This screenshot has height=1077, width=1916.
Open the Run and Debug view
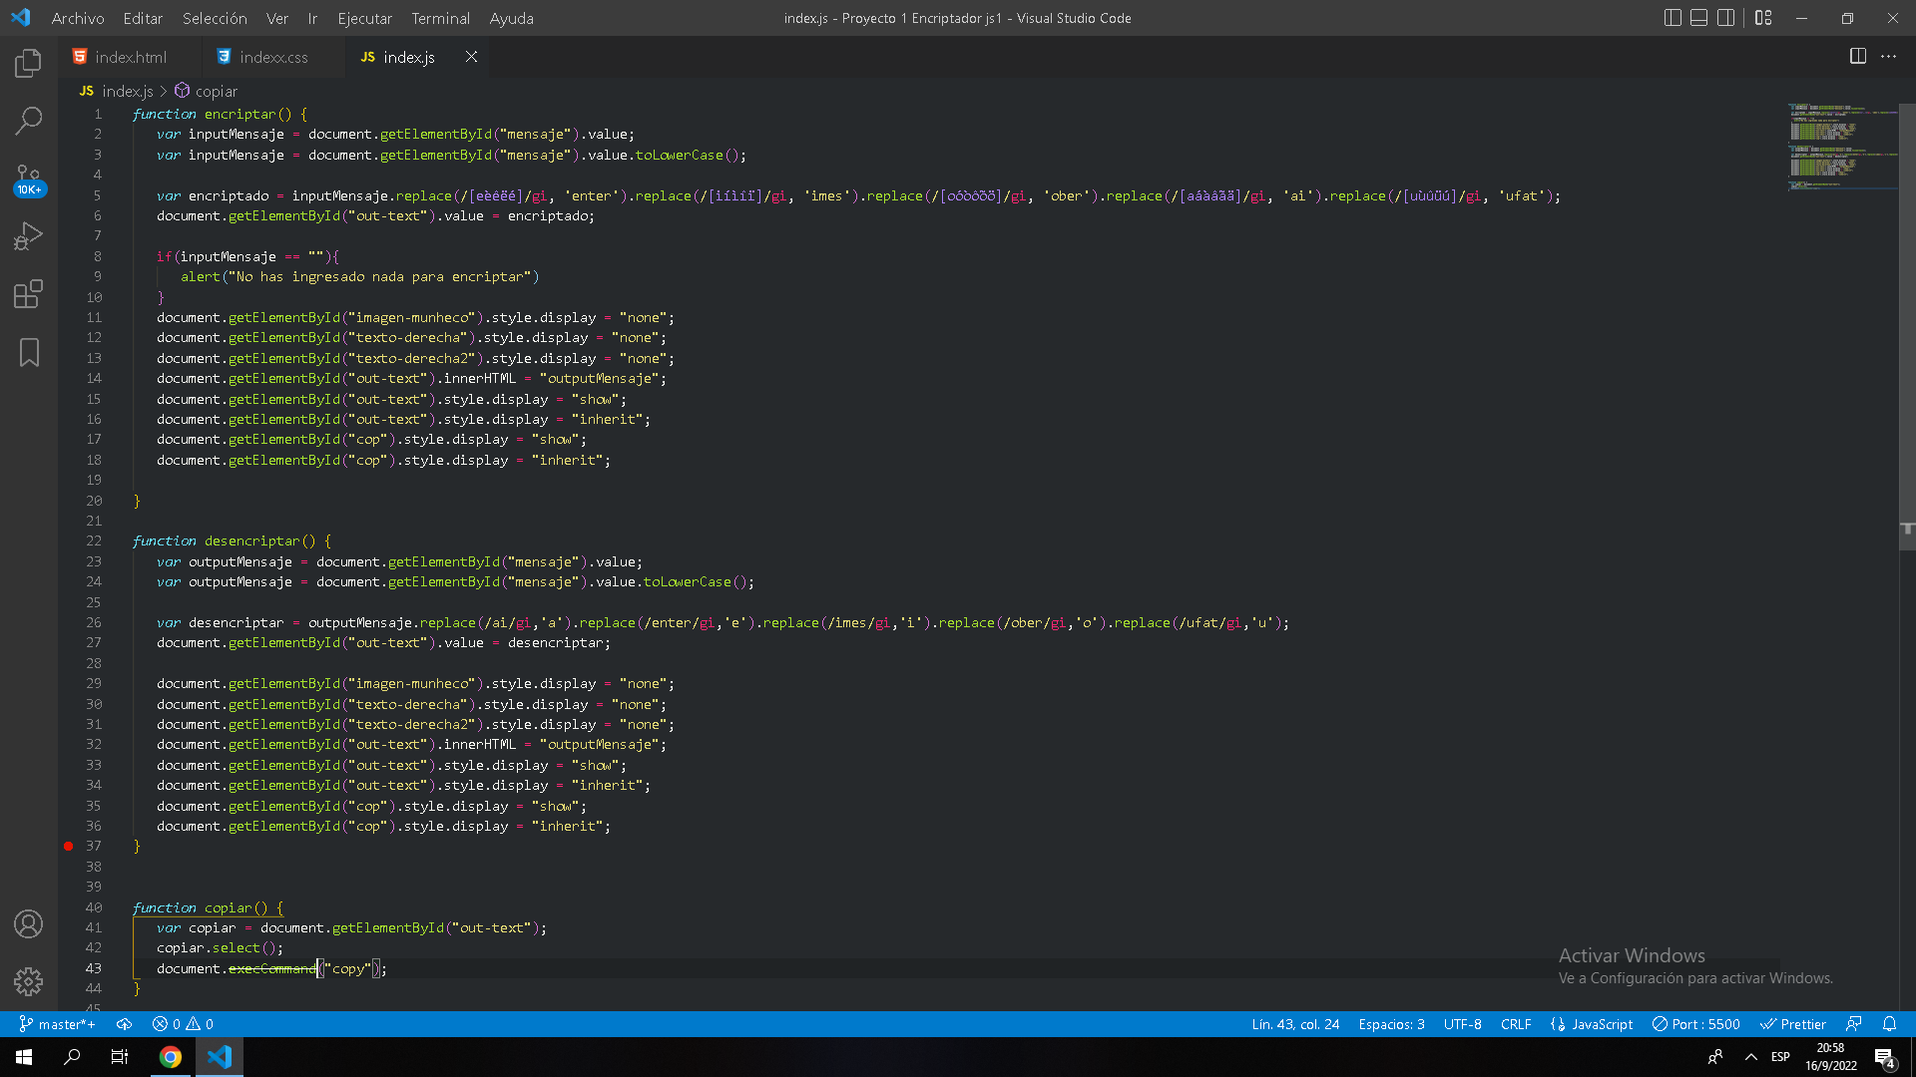click(28, 236)
